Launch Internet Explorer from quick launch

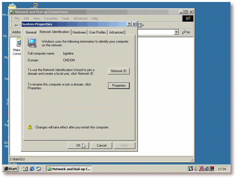32,169
